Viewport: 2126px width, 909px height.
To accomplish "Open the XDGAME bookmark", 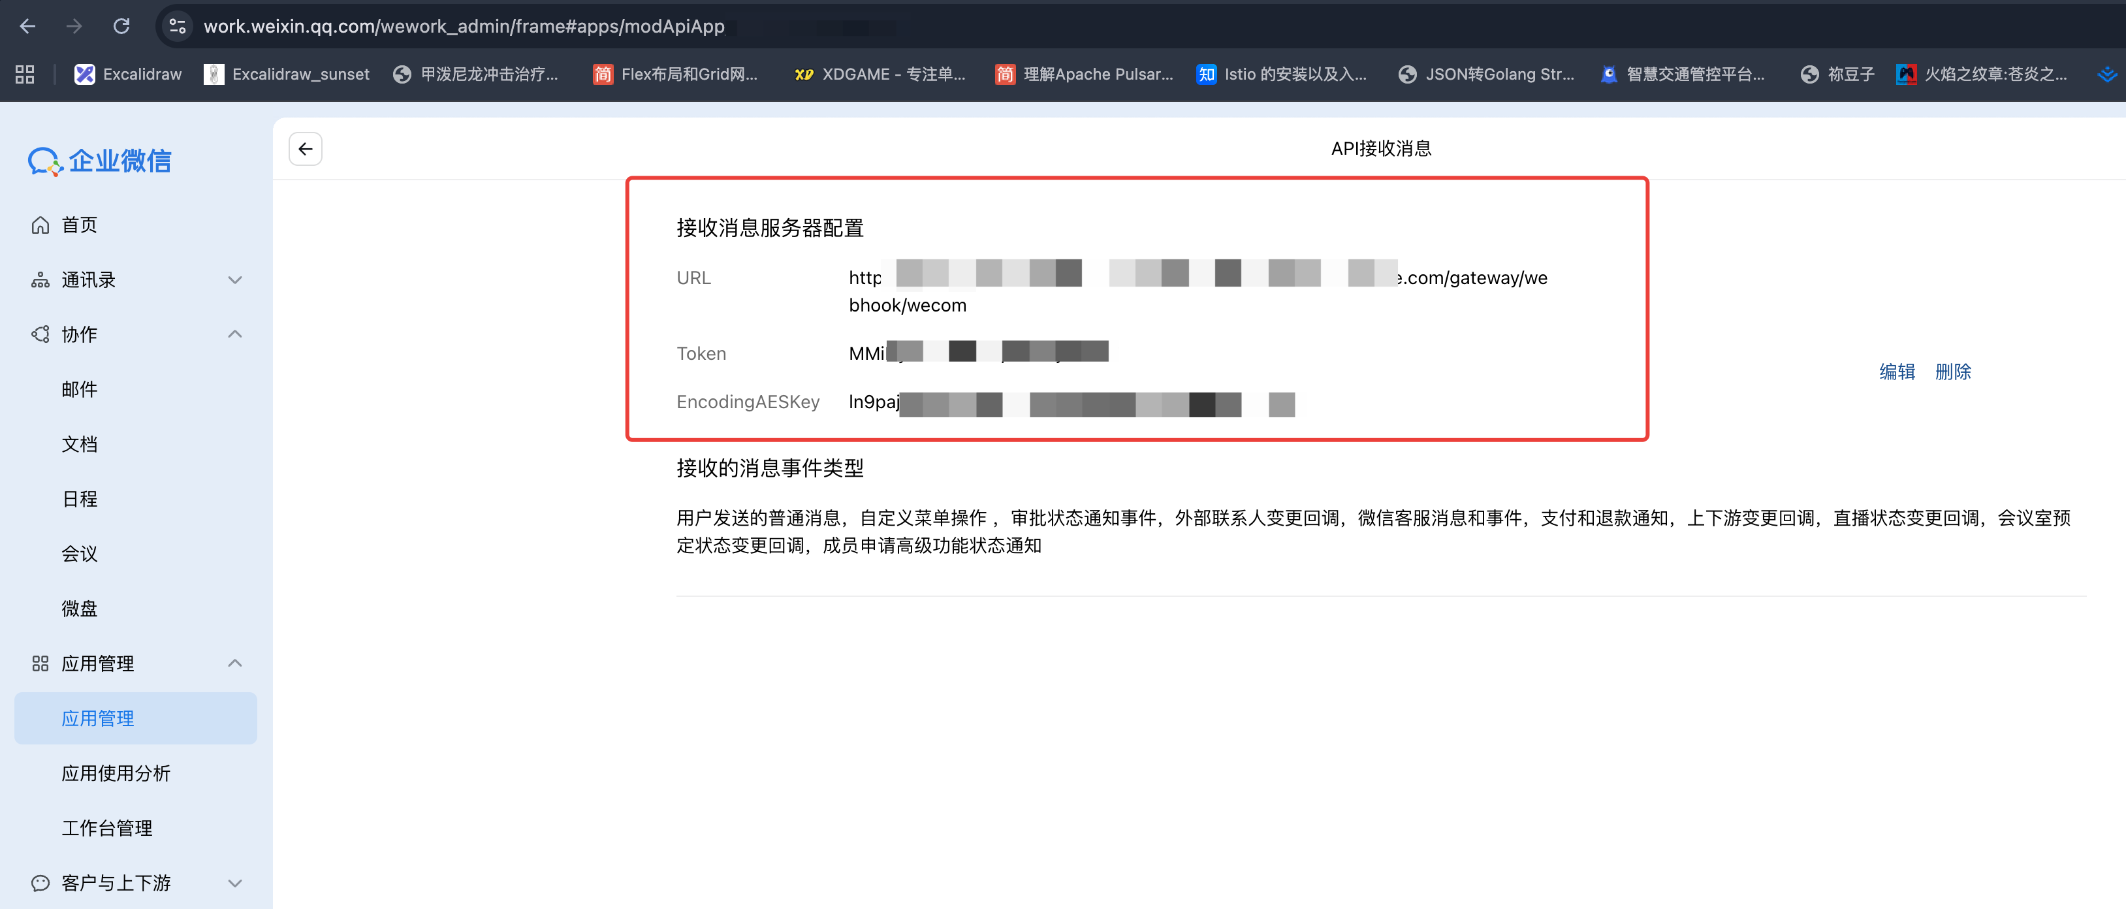I will (x=878, y=74).
